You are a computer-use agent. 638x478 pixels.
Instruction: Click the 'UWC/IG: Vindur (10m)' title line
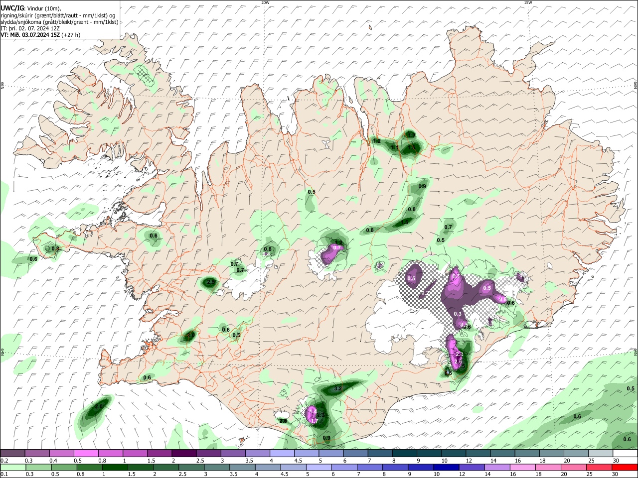pos(30,8)
